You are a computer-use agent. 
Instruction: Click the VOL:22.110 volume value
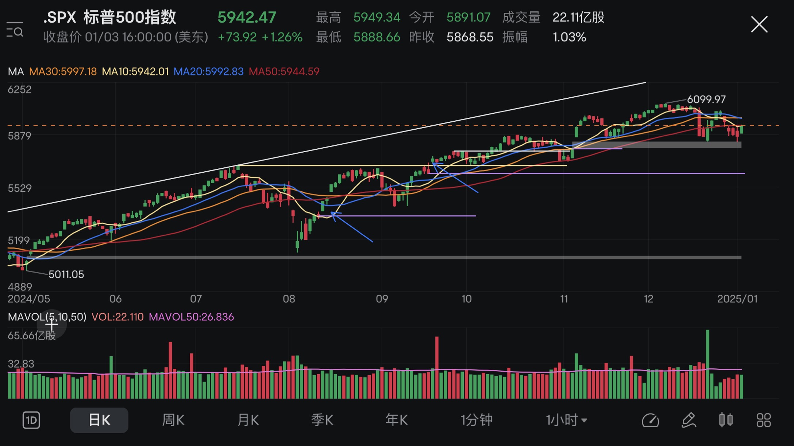(117, 317)
